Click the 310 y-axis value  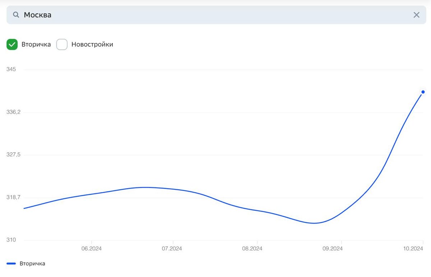11,240
